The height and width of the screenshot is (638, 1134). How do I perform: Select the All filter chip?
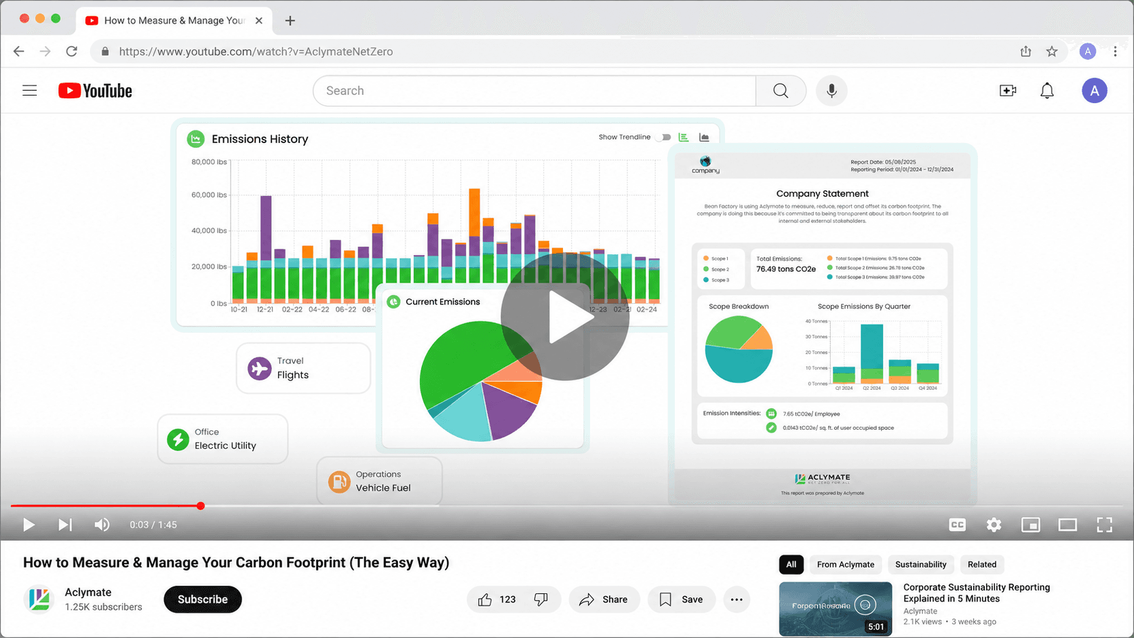[791, 565]
